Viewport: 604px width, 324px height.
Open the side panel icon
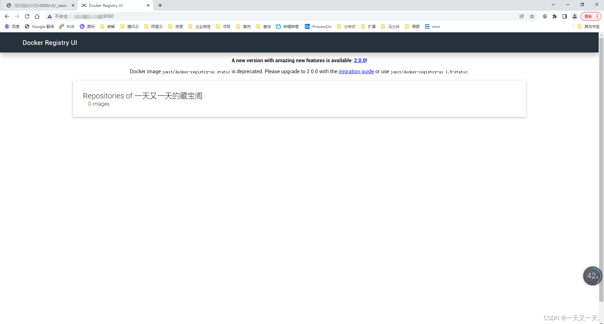point(565,16)
